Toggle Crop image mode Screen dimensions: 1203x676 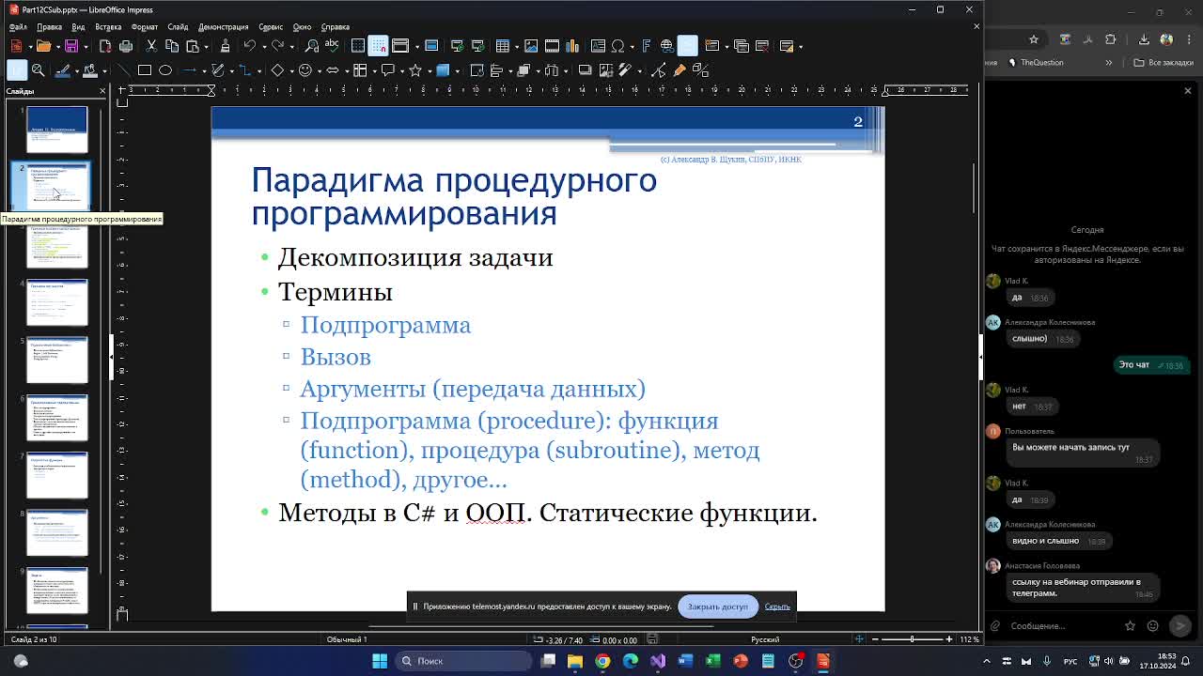(x=606, y=70)
